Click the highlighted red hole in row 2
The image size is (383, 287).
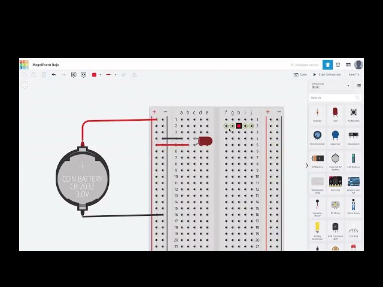click(239, 126)
